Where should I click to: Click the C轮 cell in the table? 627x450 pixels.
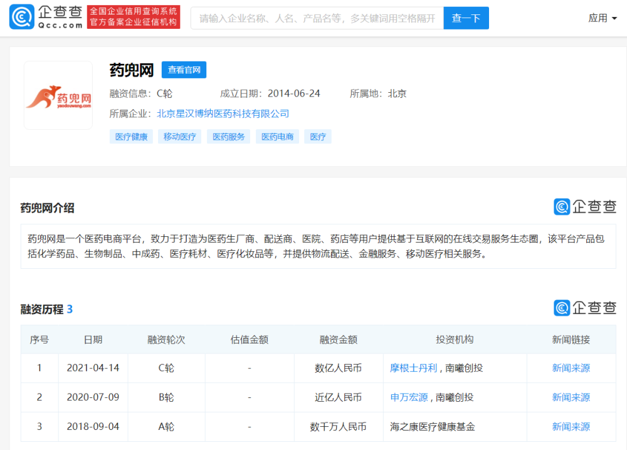click(166, 368)
